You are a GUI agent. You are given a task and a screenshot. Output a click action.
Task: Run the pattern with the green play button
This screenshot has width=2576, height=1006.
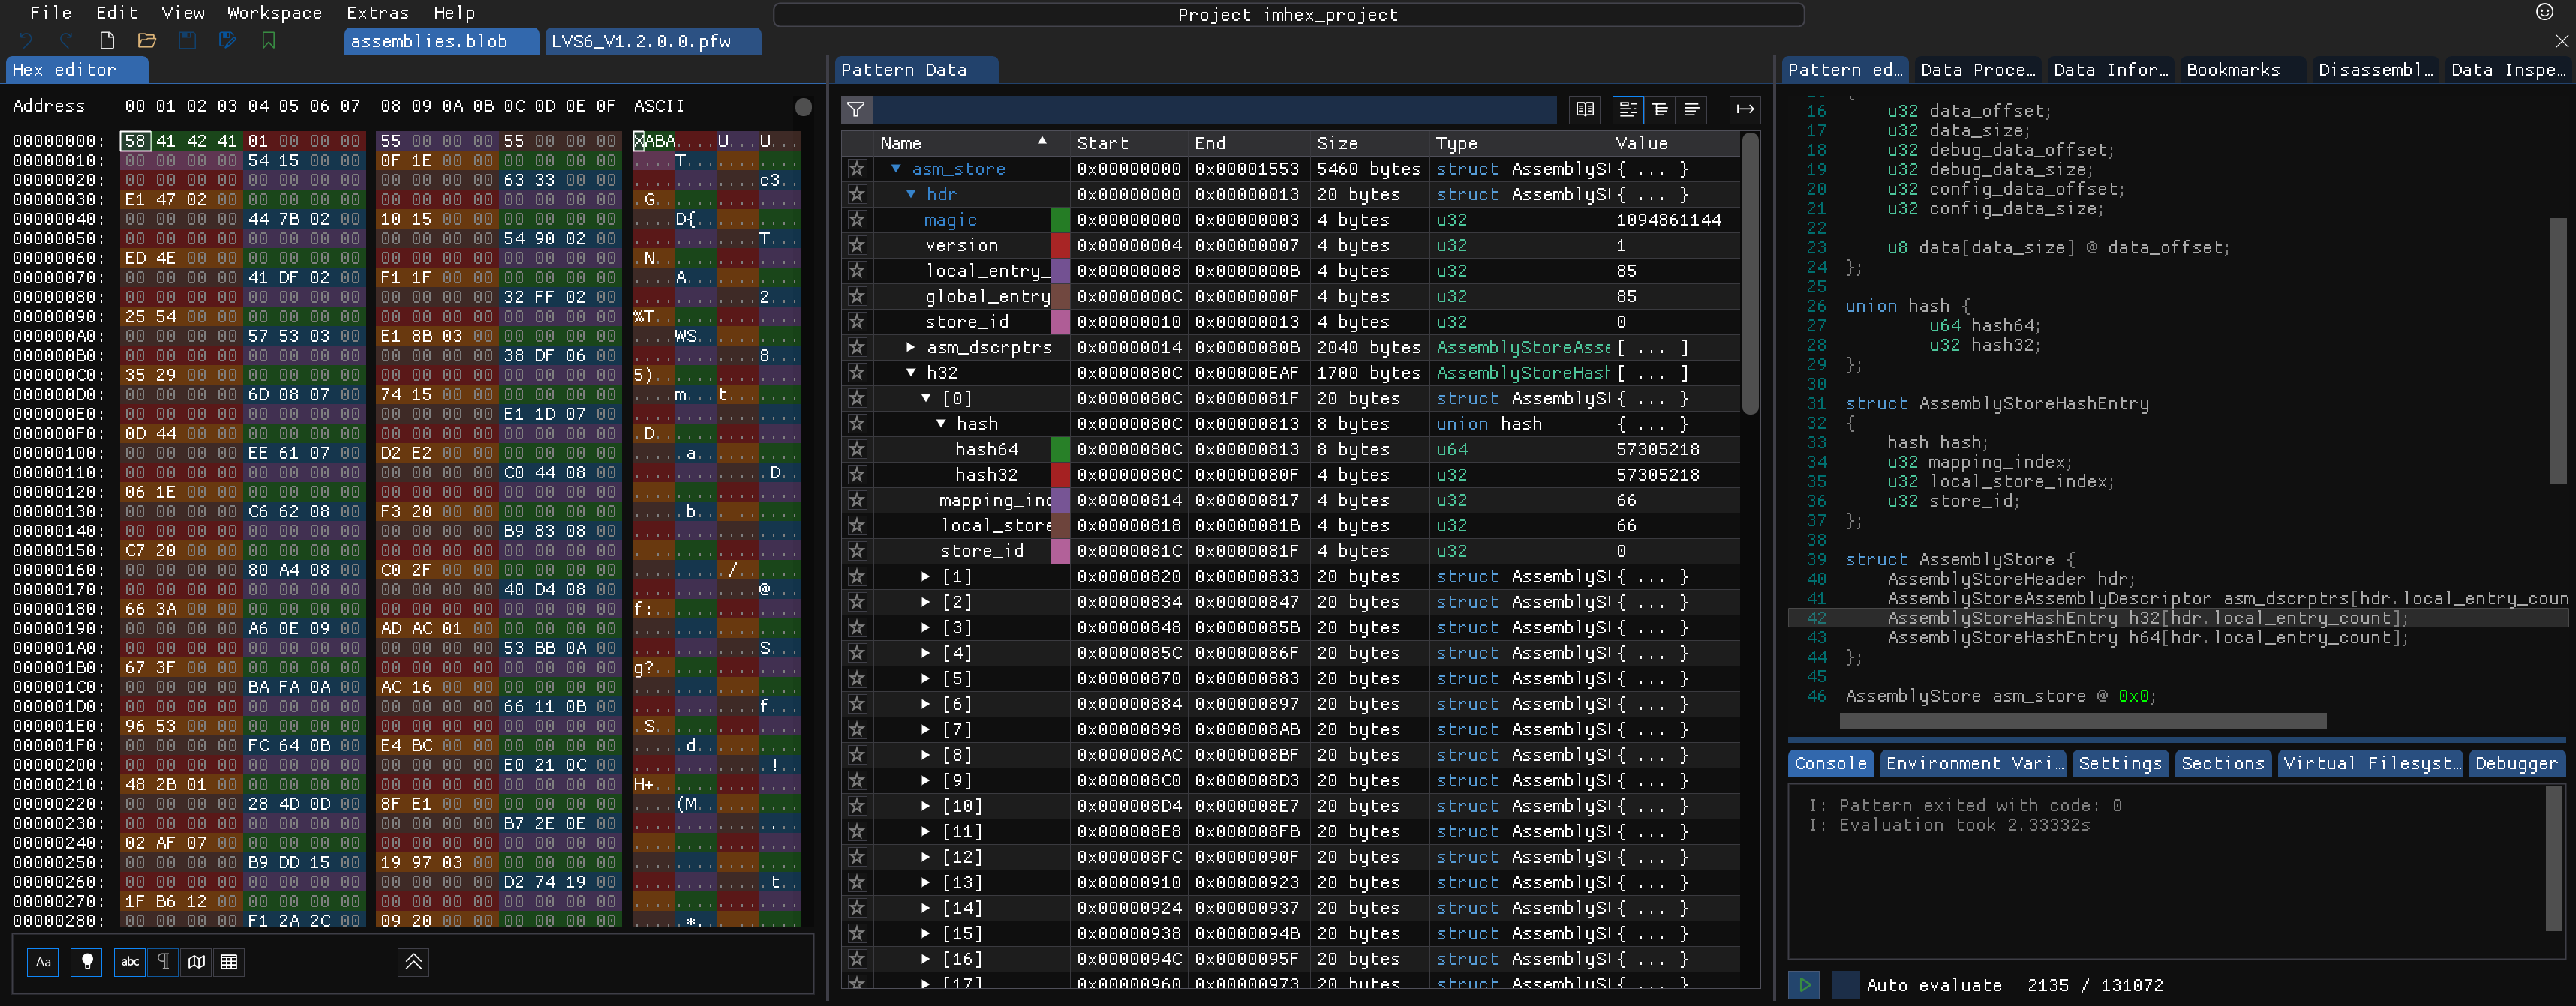coord(1804,985)
